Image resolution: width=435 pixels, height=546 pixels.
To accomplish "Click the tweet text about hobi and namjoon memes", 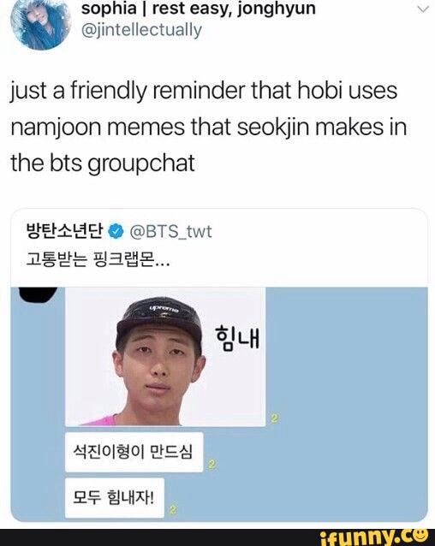I will (209, 127).
